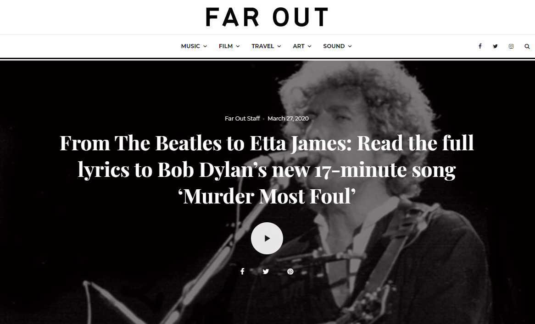
Task: Open Far Out Twitter profile in header
Action: [495, 46]
